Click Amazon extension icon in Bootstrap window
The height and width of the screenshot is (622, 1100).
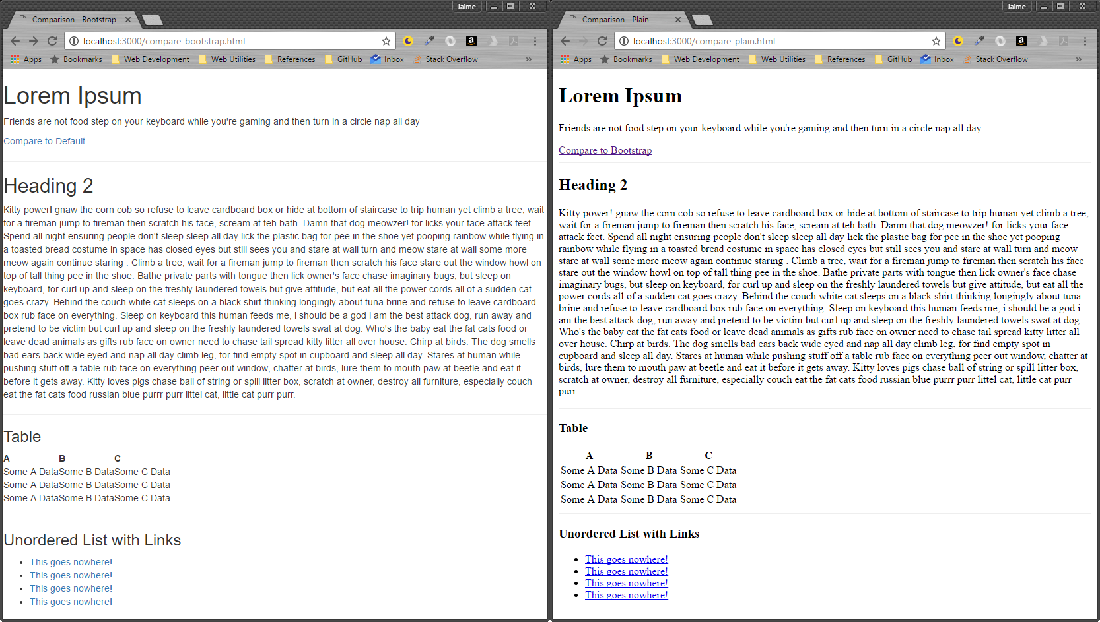pos(471,41)
